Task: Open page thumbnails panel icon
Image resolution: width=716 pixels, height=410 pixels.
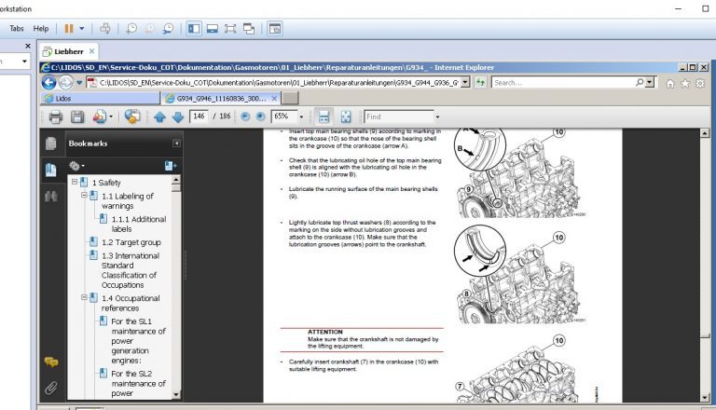Action: [51, 143]
